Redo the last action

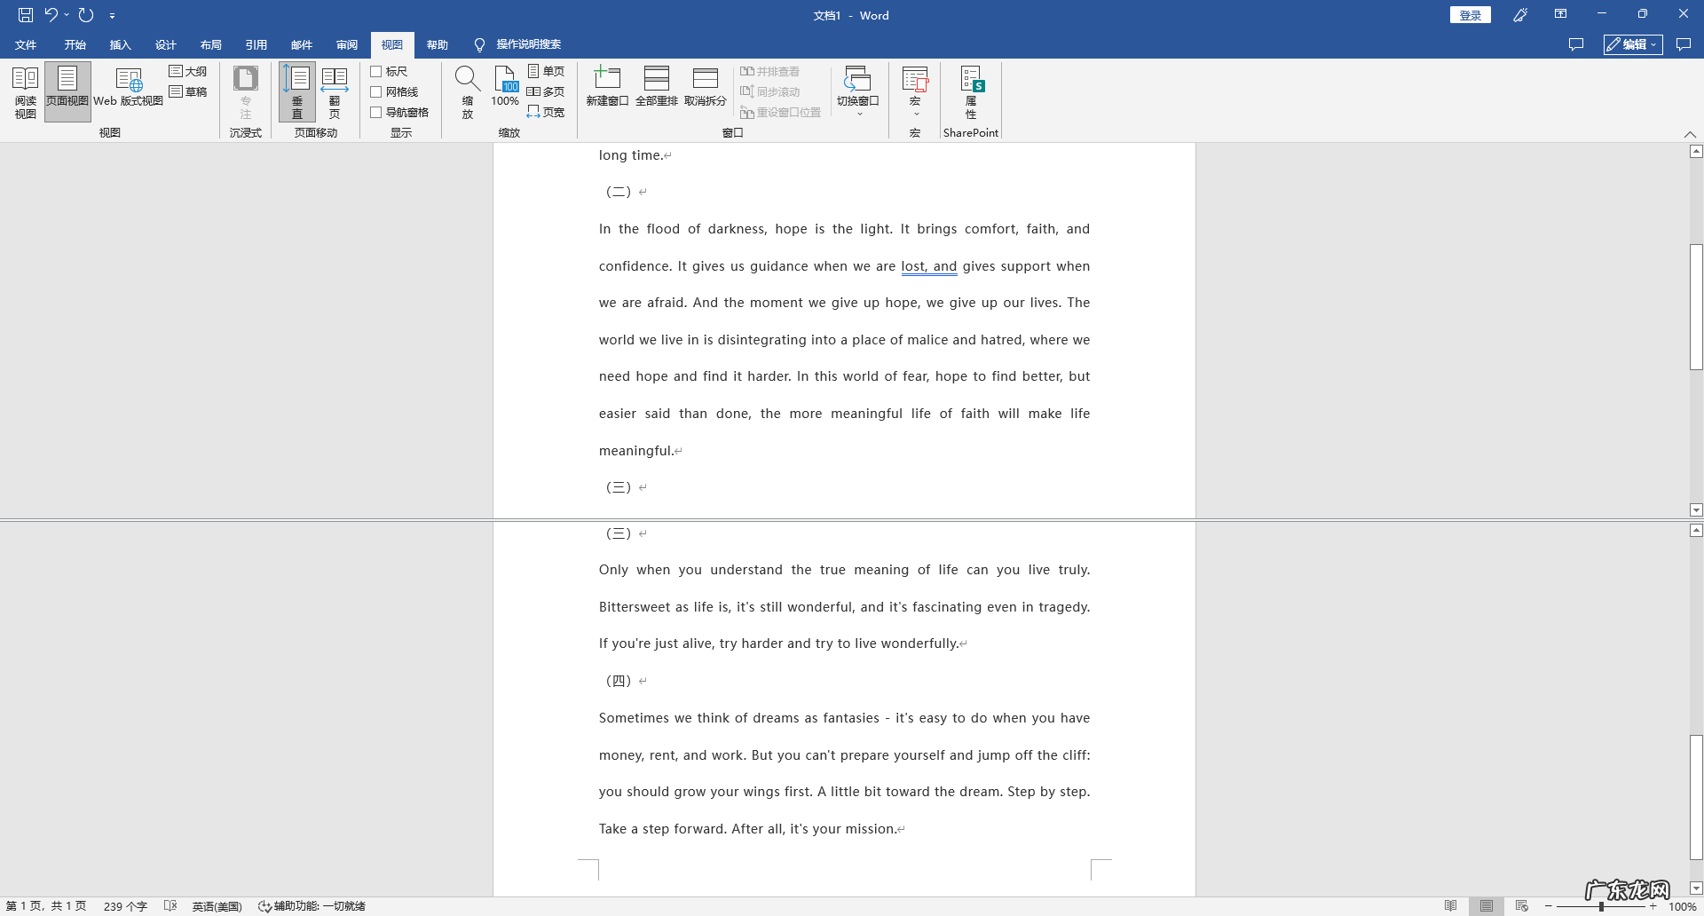[x=86, y=15]
